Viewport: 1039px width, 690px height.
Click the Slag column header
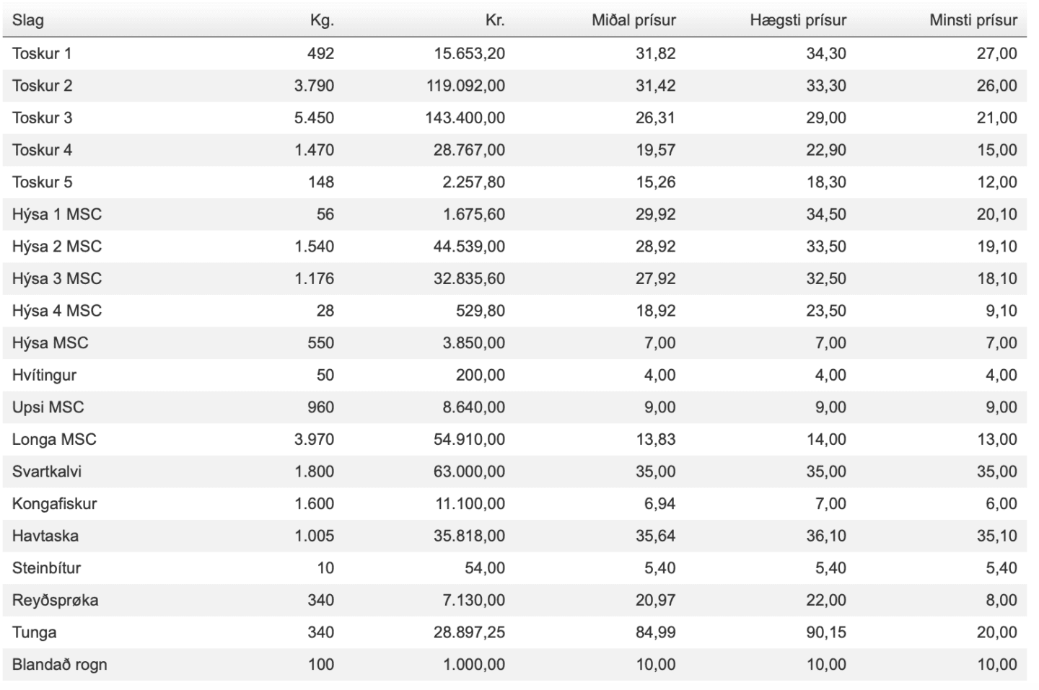click(28, 20)
